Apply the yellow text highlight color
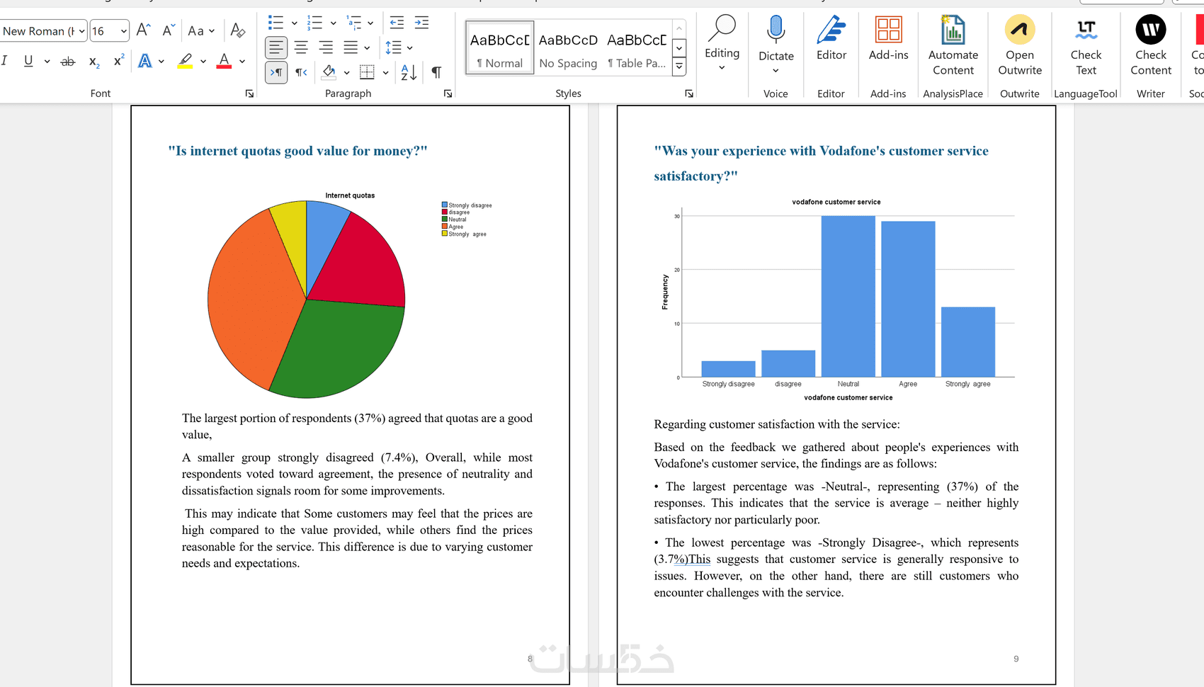This screenshot has height=687, width=1204. click(186, 62)
